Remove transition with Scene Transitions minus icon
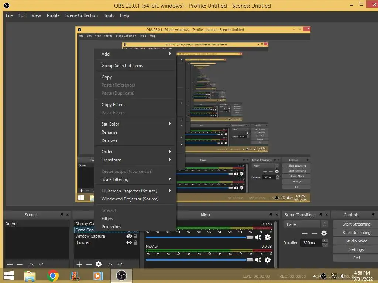The height and width of the screenshot is (283, 378). coord(315,233)
